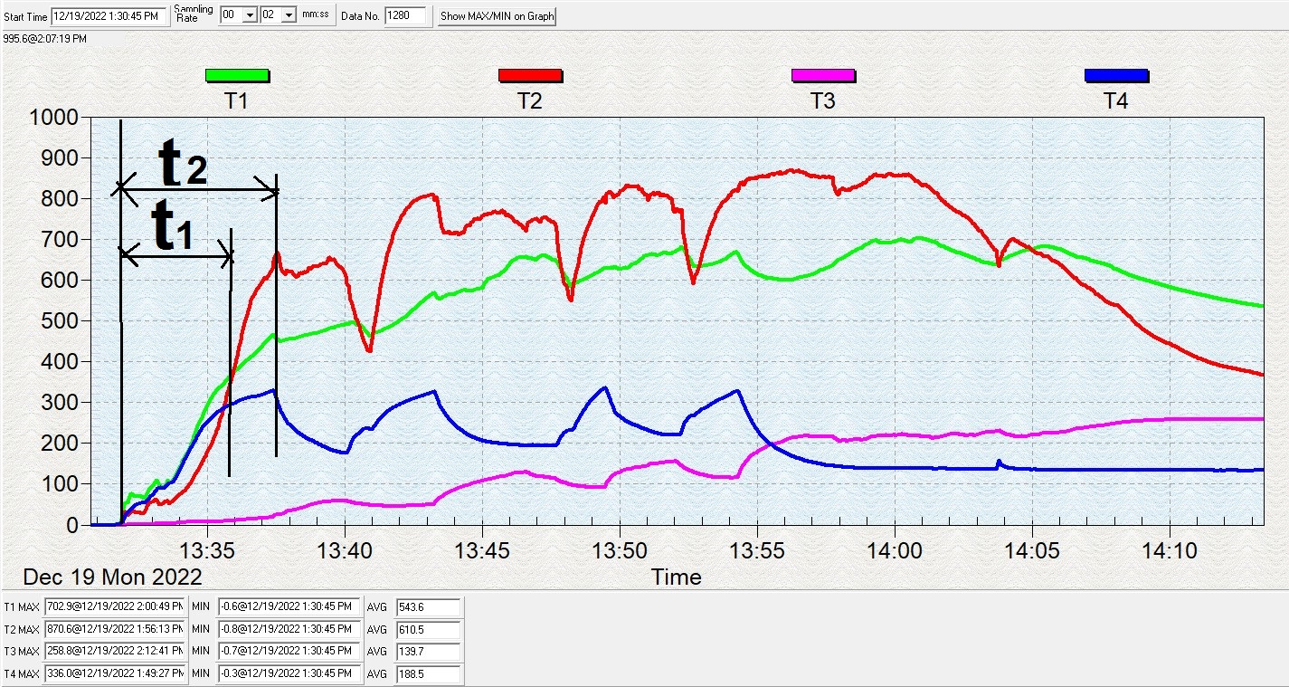Click the T1 AVG field showing 543.6
The height and width of the screenshot is (687, 1289).
[x=428, y=606]
